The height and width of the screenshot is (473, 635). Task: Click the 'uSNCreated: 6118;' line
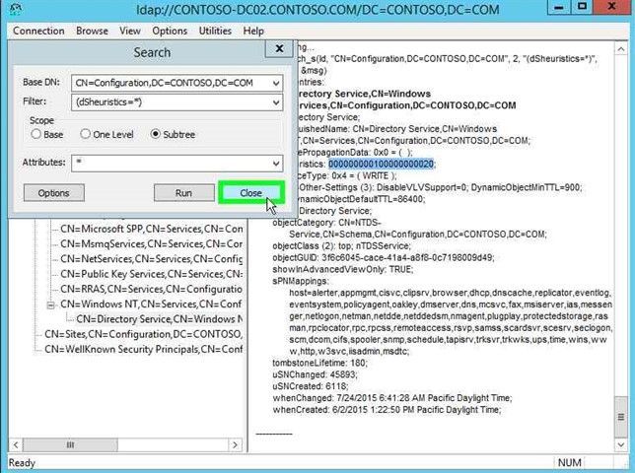pyautogui.click(x=311, y=386)
